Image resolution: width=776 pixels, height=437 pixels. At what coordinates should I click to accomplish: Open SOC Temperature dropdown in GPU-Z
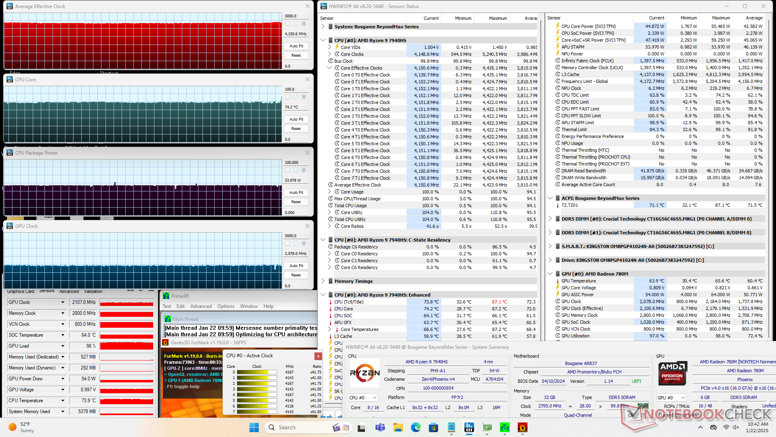(x=63, y=335)
